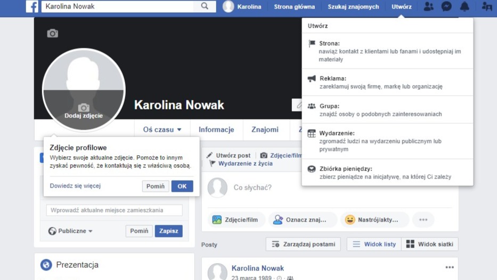Switch to Widok listy
Image resolution: width=497 pixels, height=280 pixels.
click(x=374, y=244)
